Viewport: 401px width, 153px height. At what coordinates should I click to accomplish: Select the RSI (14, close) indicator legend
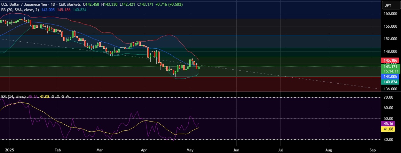[14, 96]
